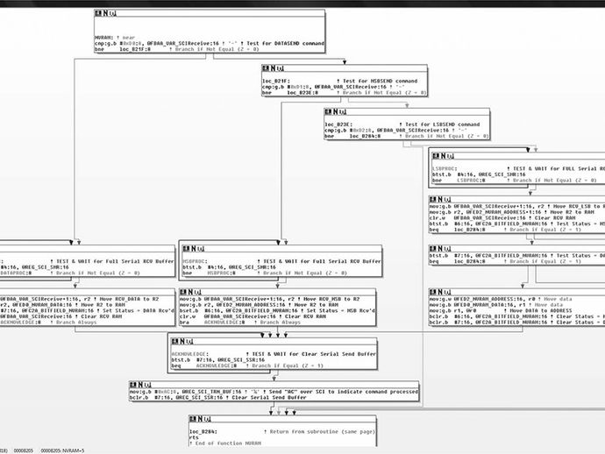Click node color icon on Move RCV_LSB block

[x=433, y=200]
